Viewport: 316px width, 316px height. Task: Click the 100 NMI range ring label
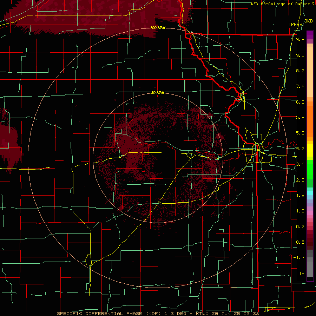click(x=158, y=28)
